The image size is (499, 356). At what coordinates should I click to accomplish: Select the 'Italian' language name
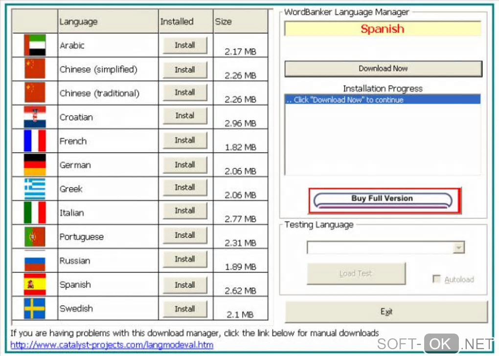(72, 213)
